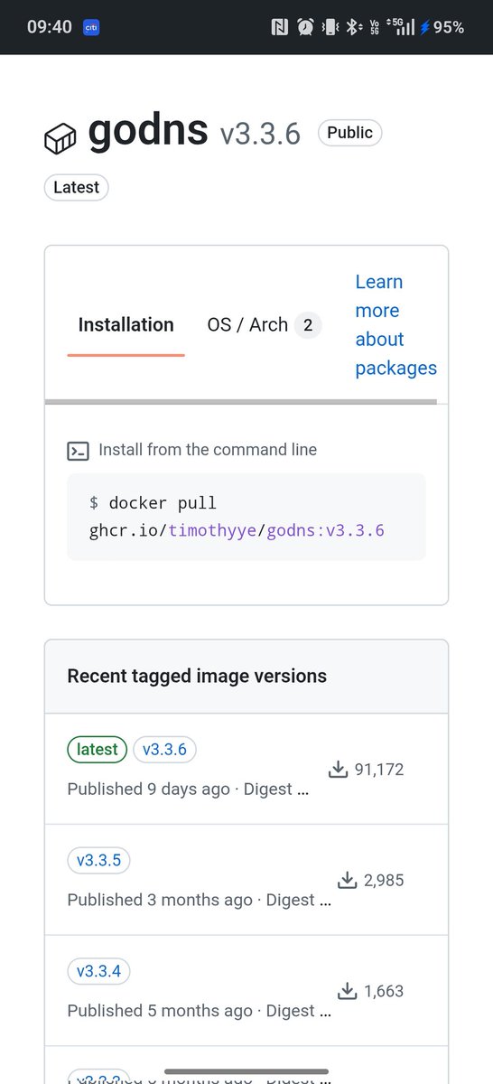
Task: Open the v3.3.5 version tag
Action: 99,860
